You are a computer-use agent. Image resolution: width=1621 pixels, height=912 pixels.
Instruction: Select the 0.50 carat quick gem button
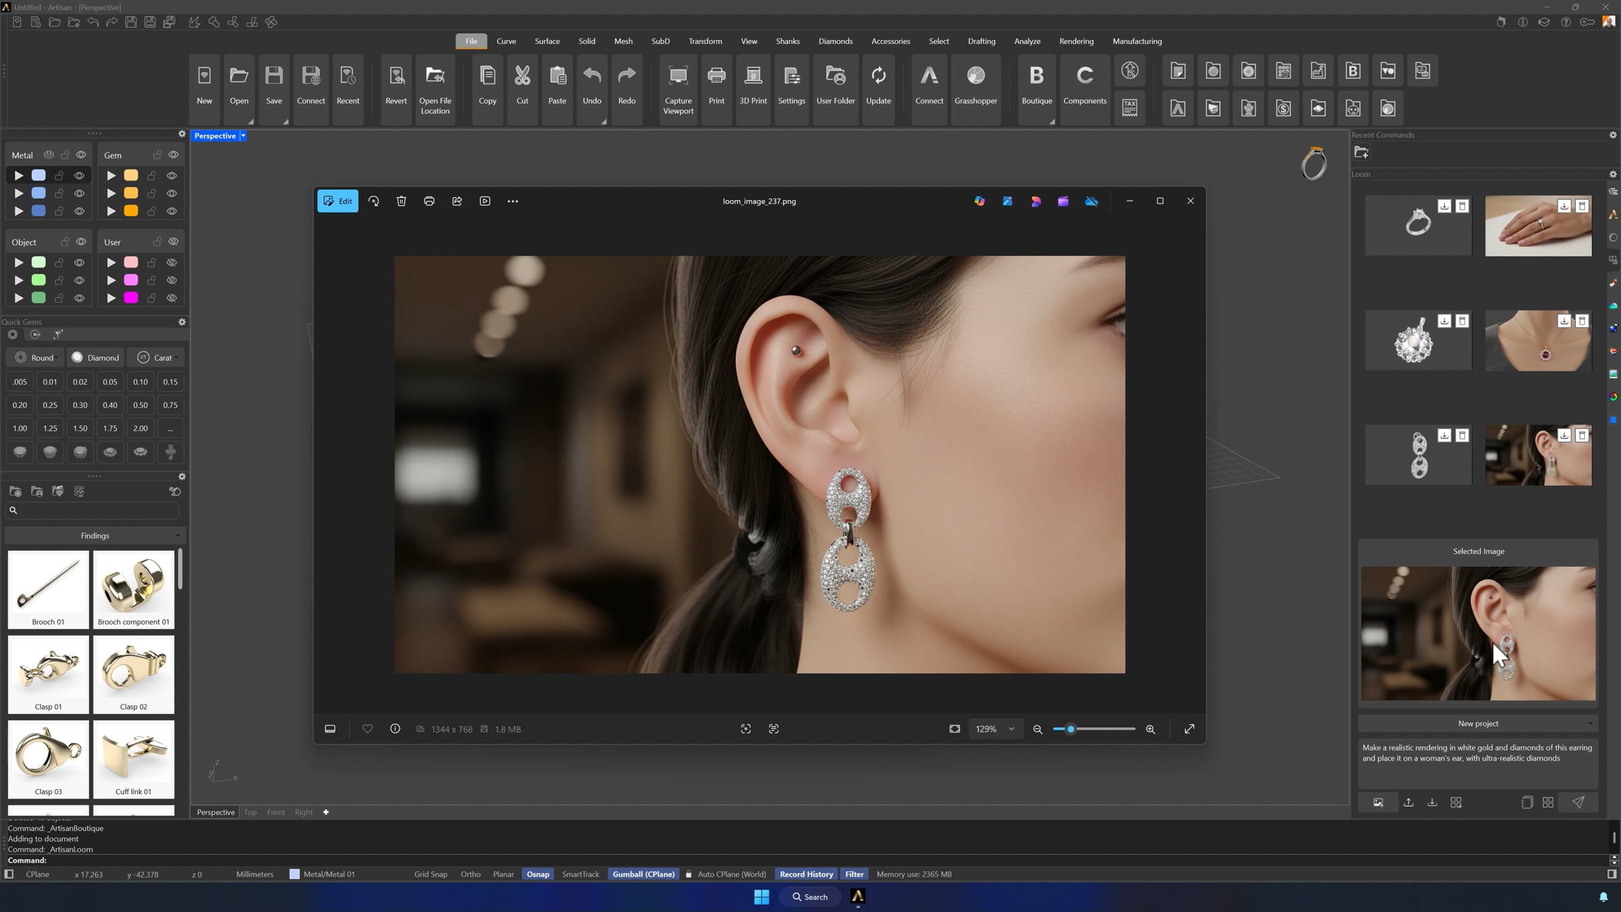click(x=140, y=405)
